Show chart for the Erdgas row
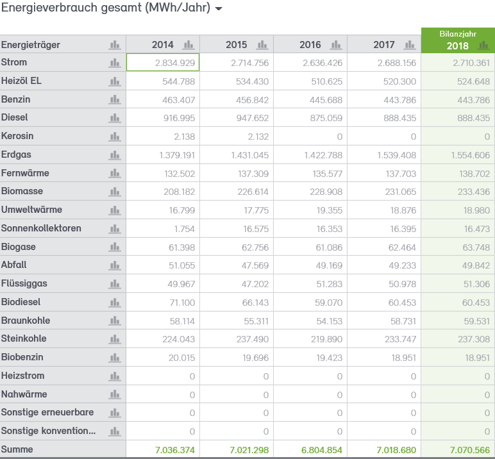The height and width of the screenshot is (459, 495). [115, 155]
